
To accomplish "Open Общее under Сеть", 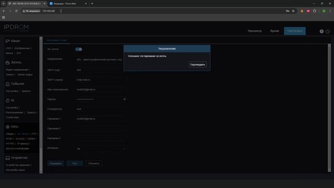I will pos(10,134).
